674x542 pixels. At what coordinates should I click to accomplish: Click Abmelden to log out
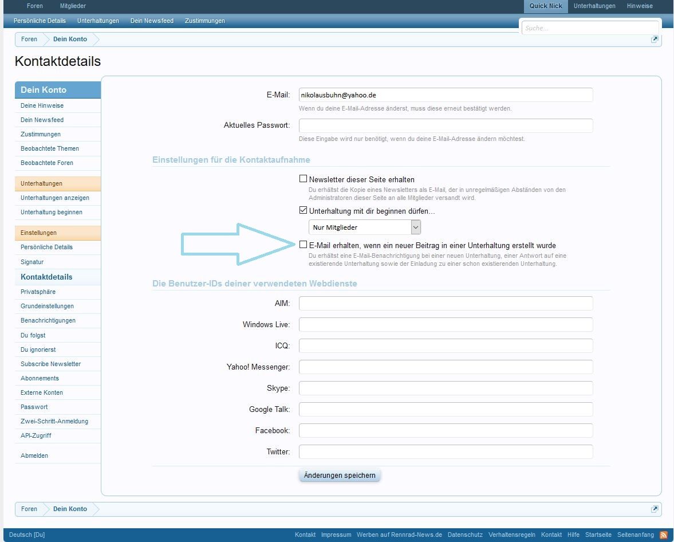point(34,455)
